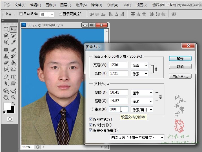Viewport: 202px width, 152px height.
Task: Select the Rectangular Marquee tool
Action: [6, 29]
